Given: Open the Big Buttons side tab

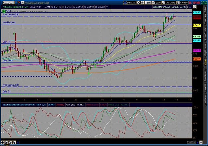Looking at the screenshot, I should pyautogui.click(x=205, y=50).
